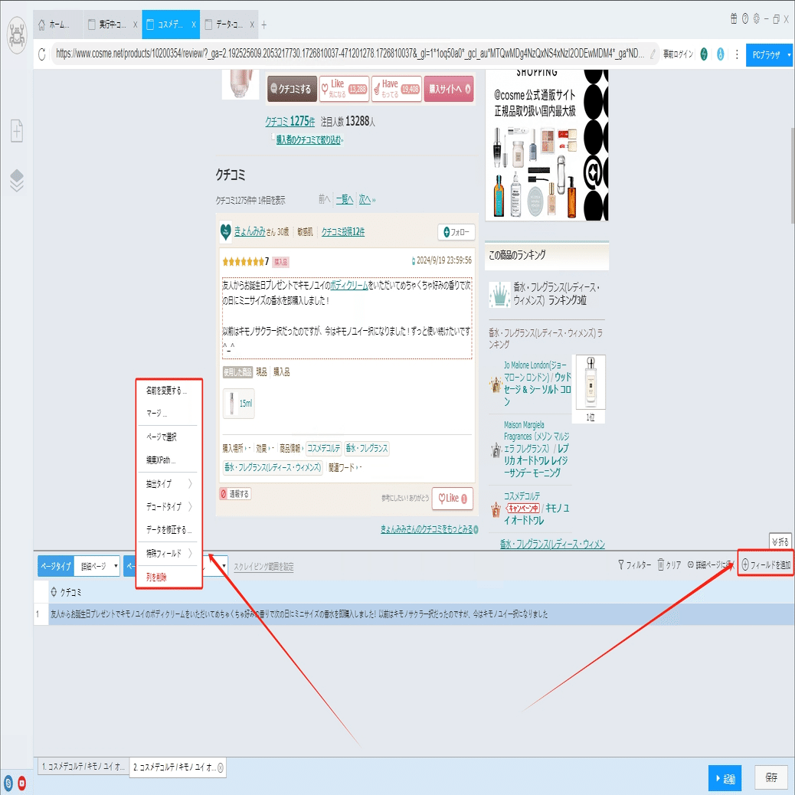Click the blue S icon at bottom left
Image resolution: width=795 pixels, height=795 pixels.
tap(8, 784)
